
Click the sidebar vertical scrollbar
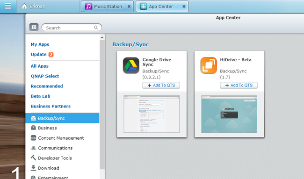102,105
